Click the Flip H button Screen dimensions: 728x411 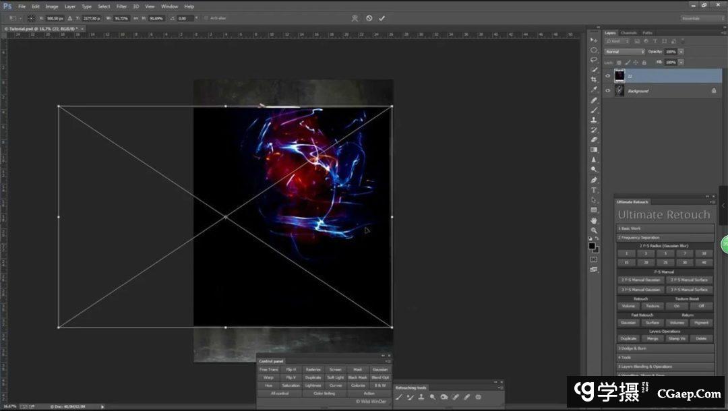pyautogui.click(x=291, y=369)
